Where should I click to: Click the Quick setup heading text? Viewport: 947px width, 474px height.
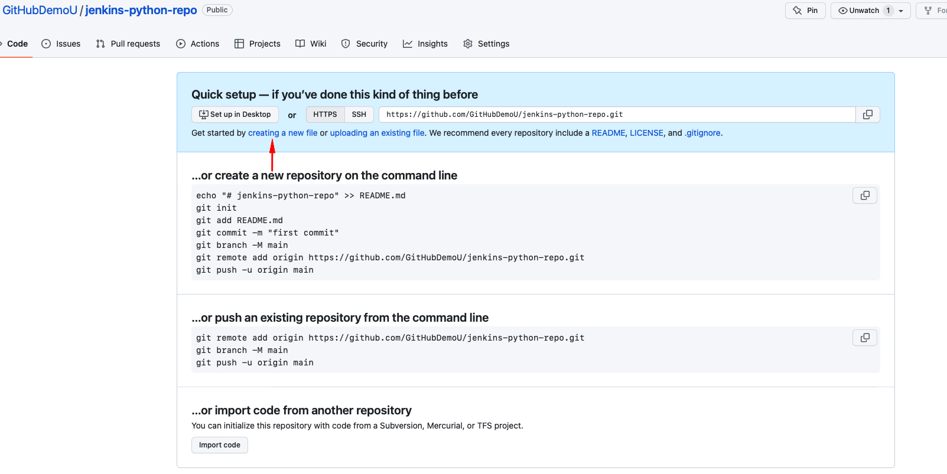tap(334, 94)
